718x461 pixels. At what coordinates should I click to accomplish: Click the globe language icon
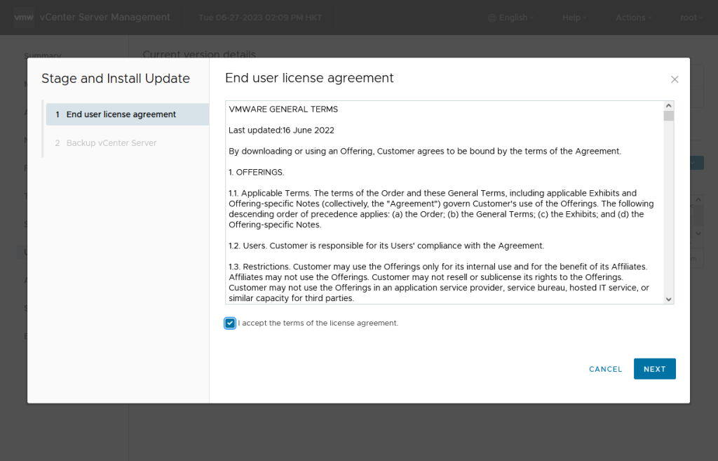click(492, 18)
